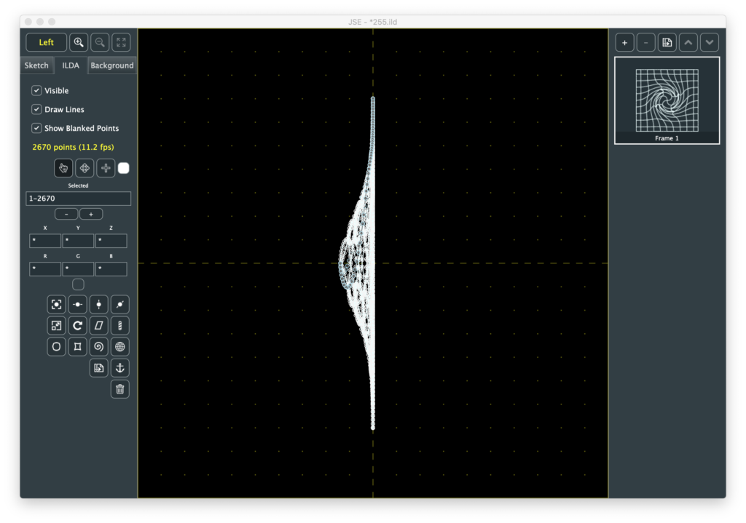Disable Show Blanked Points checkbox
746x523 pixels.
click(x=36, y=128)
